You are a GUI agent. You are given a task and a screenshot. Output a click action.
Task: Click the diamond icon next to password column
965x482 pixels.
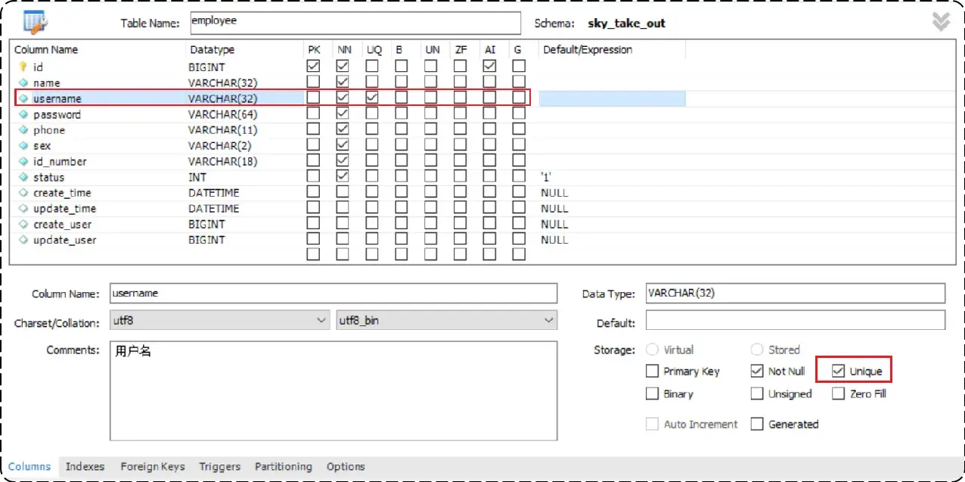(x=23, y=114)
